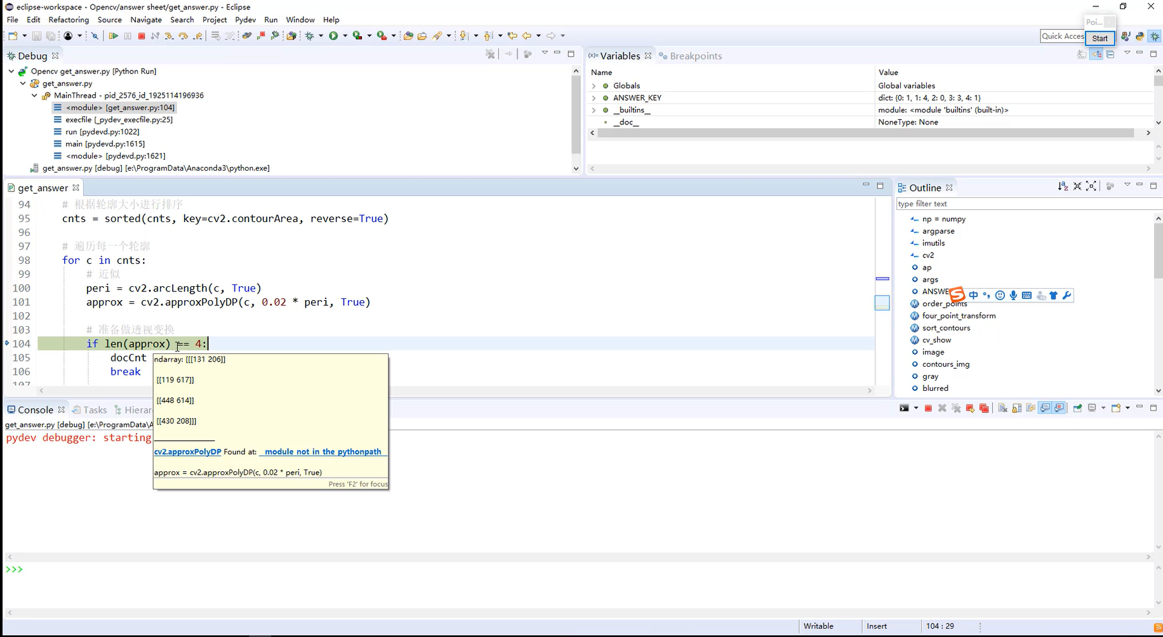Select the run [pydevd.py:1022] stack frame

[x=102, y=131]
